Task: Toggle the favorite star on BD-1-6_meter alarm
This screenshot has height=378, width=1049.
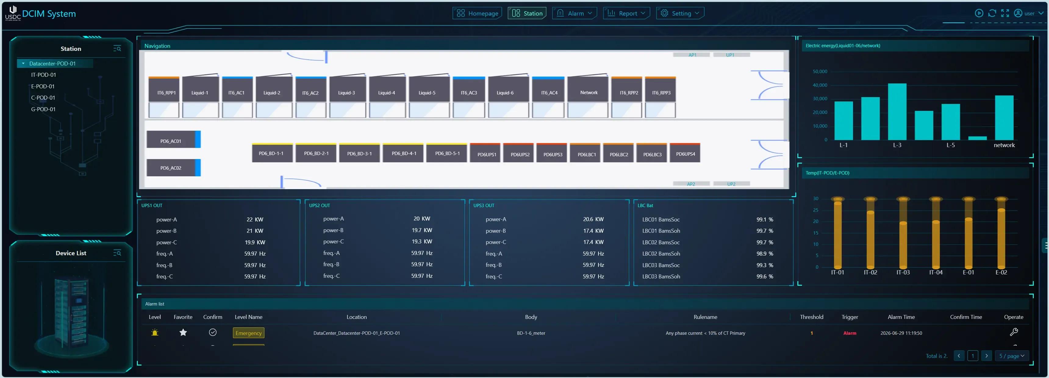Action: click(x=183, y=332)
